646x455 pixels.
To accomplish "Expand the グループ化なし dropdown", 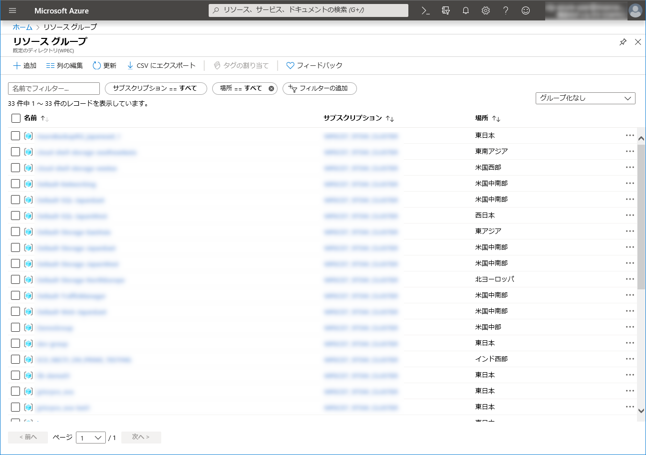I will coord(585,98).
